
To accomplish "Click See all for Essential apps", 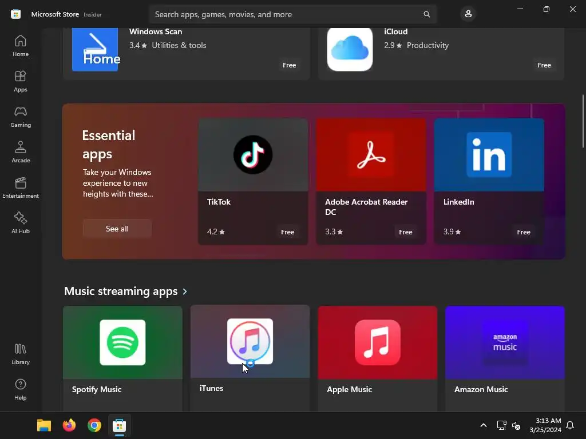I will pos(117,229).
